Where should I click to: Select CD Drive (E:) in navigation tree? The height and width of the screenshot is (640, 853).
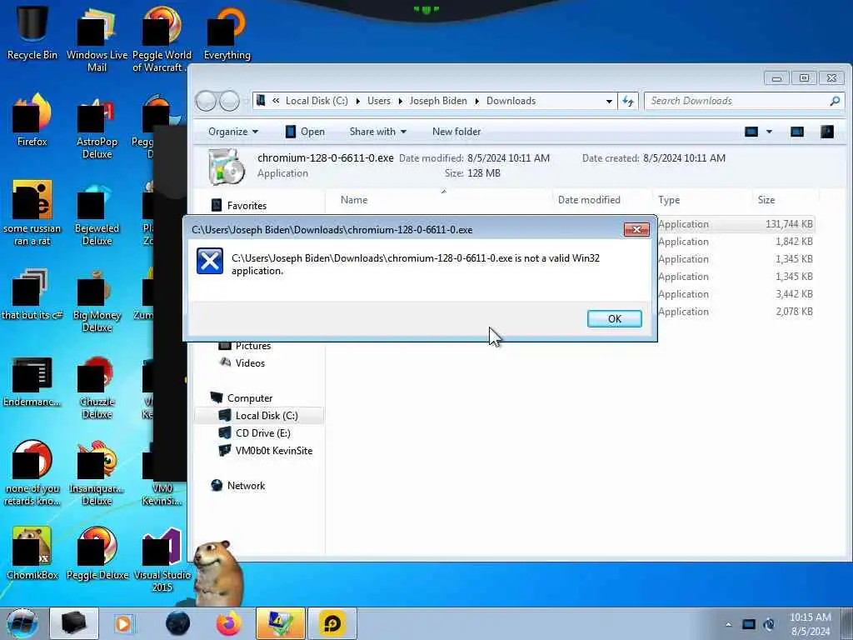pyautogui.click(x=262, y=433)
